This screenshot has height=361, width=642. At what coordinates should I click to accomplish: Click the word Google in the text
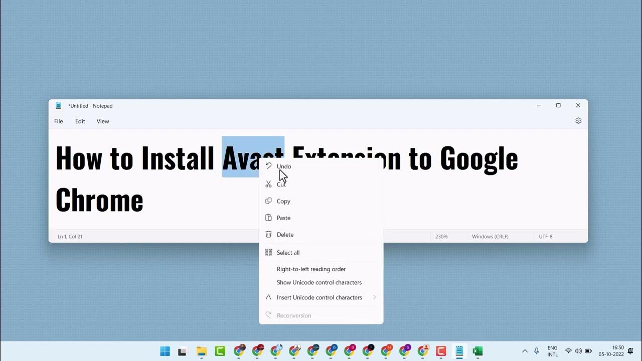(x=479, y=159)
